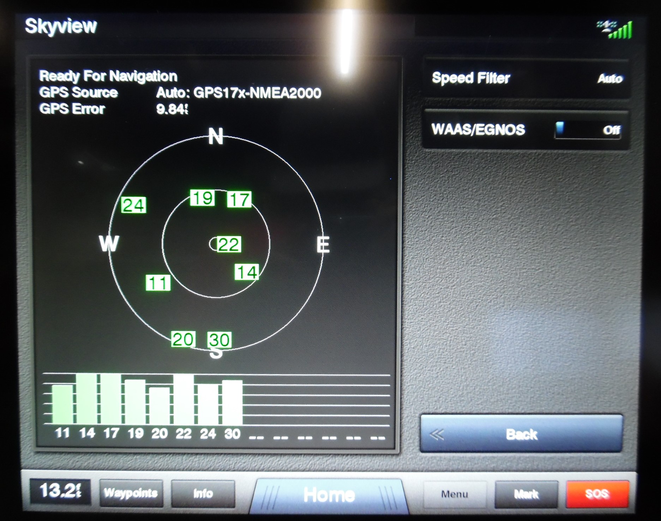Tap satellite 11 marker on plot
This screenshot has height=521, width=661.
coord(158,283)
